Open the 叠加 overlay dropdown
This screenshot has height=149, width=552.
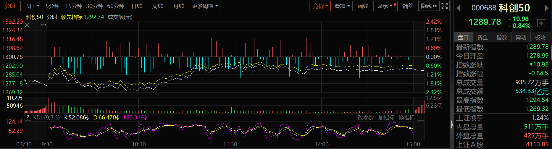[x=342, y=6]
